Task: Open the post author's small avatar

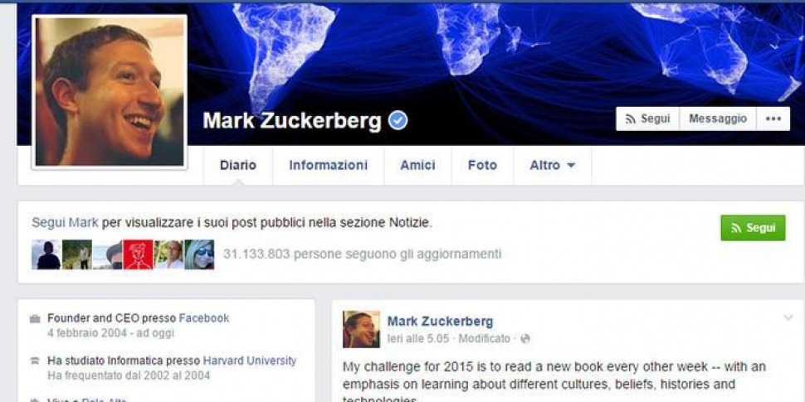Action: 362,329
